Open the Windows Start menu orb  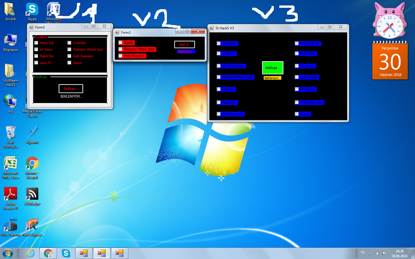(8, 253)
